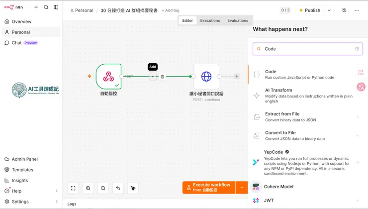Screen dimensions: 368x209
Task: Execute workflow from 自動監控
Action: pos(209,188)
